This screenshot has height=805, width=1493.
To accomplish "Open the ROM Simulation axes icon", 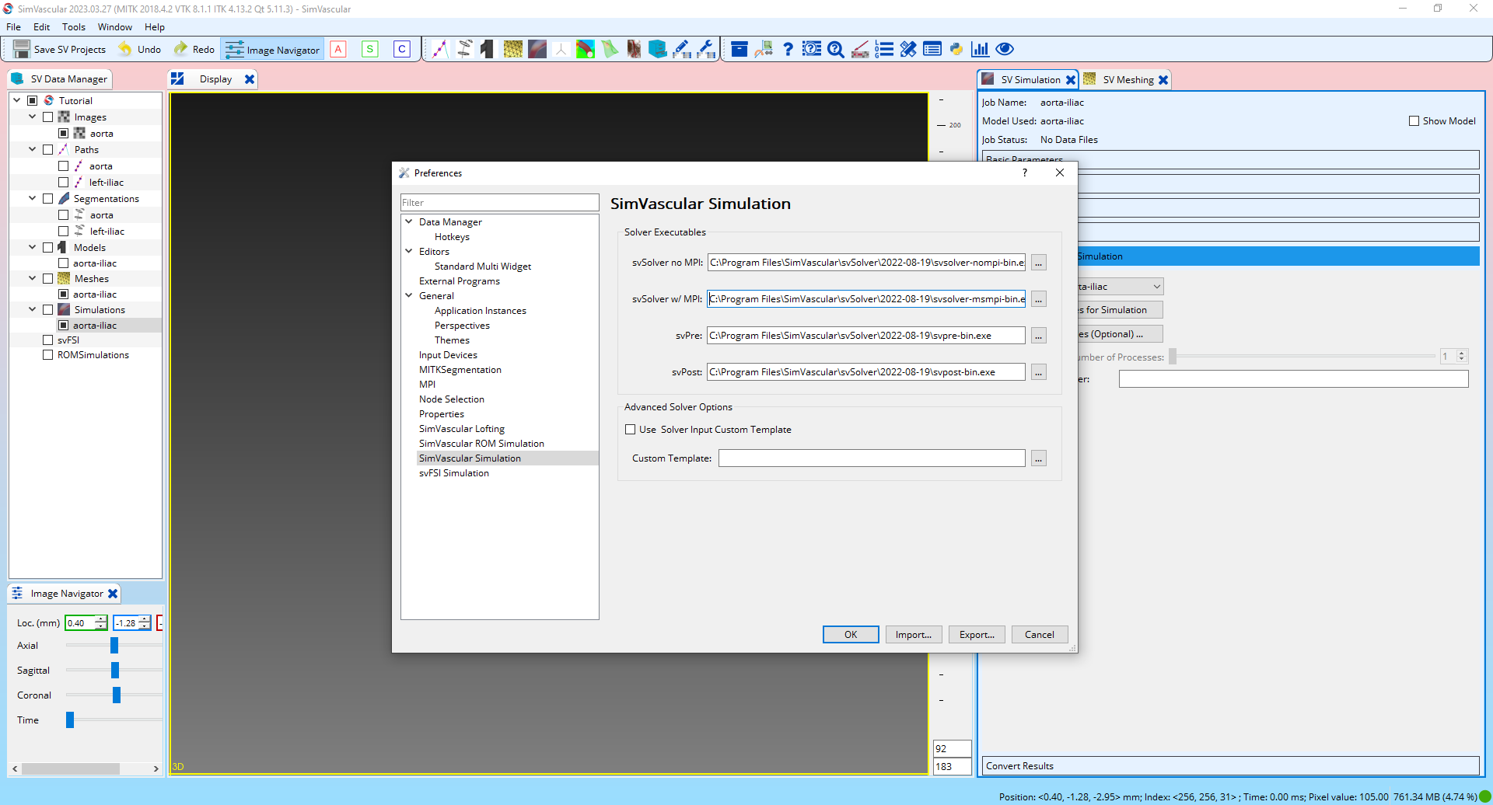I will click(561, 49).
